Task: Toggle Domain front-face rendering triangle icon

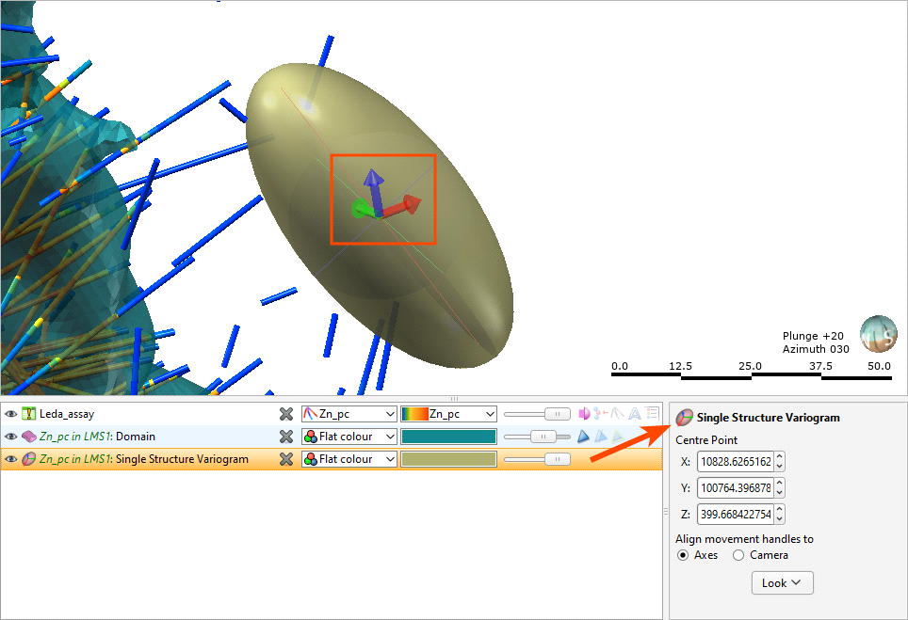Action: click(583, 437)
